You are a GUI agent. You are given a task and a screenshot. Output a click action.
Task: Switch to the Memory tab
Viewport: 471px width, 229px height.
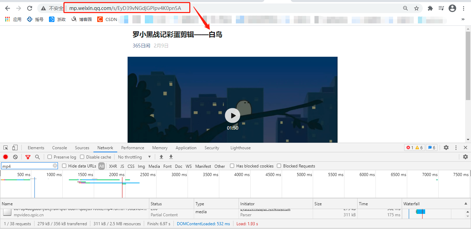(x=160, y=148)
